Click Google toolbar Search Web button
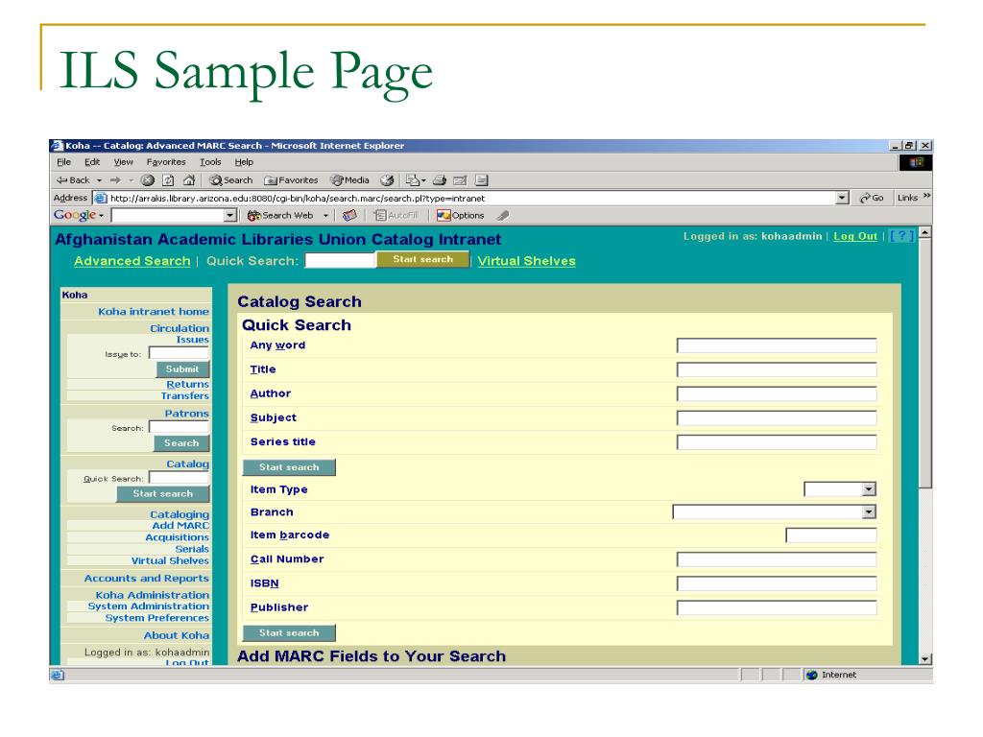Screen dimensions: 983x737 (280, 216)
